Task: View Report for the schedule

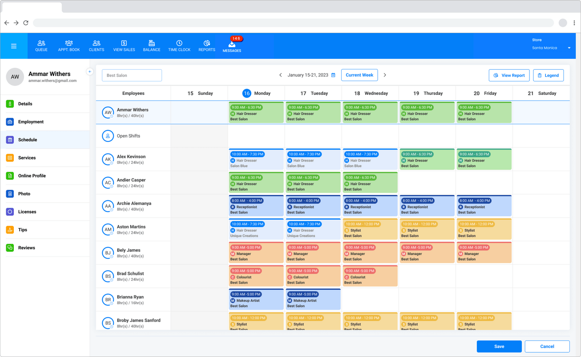Action: (509, 75)
